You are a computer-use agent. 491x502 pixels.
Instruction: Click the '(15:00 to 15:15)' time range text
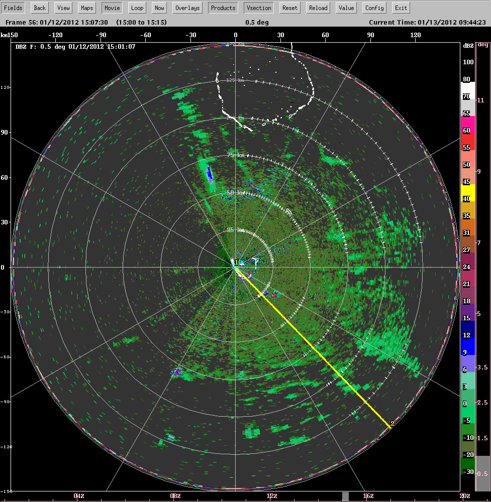[x=141, y=23]
